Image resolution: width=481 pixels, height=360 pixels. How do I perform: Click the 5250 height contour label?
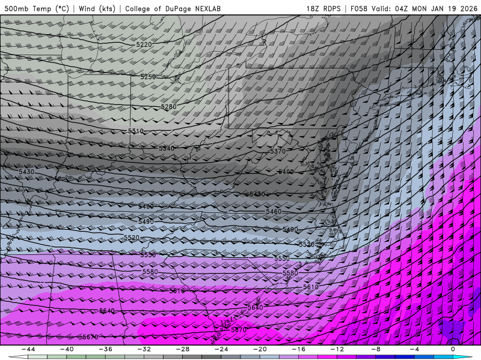click(148, 77)
